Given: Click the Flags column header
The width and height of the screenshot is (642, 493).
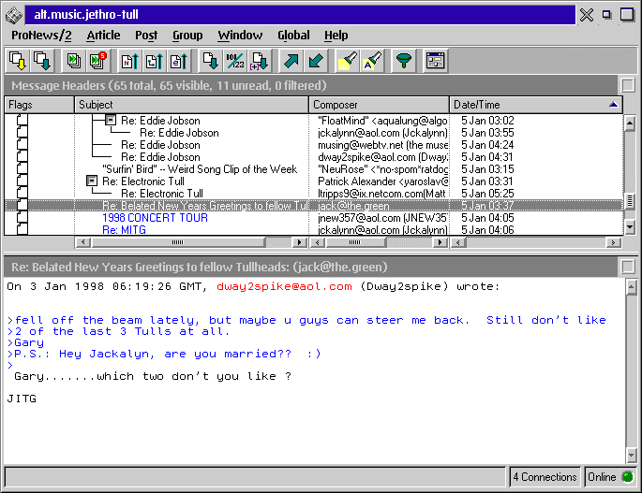Looking at the screenshot, I should pos(39,105).
